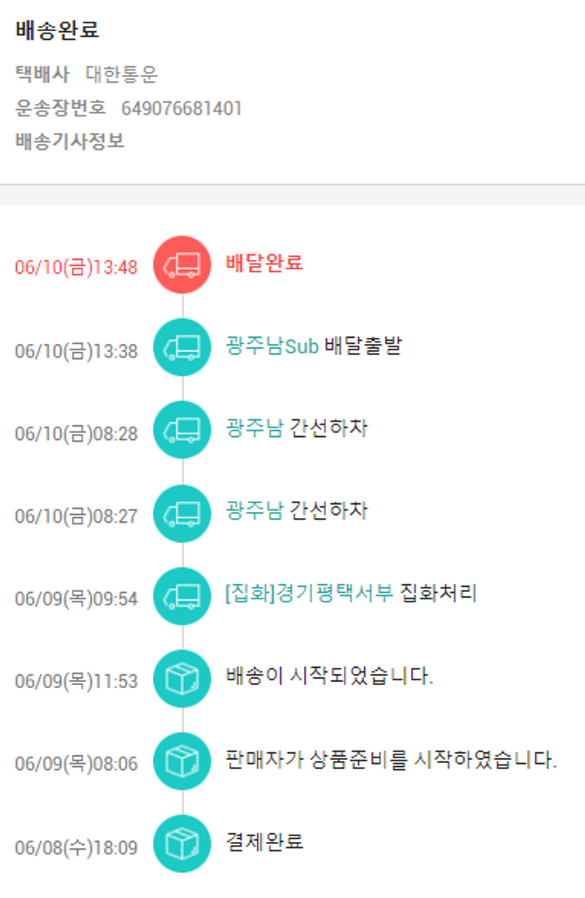Click the 06/08(수)18:09 timestamp
This screenshot has width=585, height=898.
76,847
